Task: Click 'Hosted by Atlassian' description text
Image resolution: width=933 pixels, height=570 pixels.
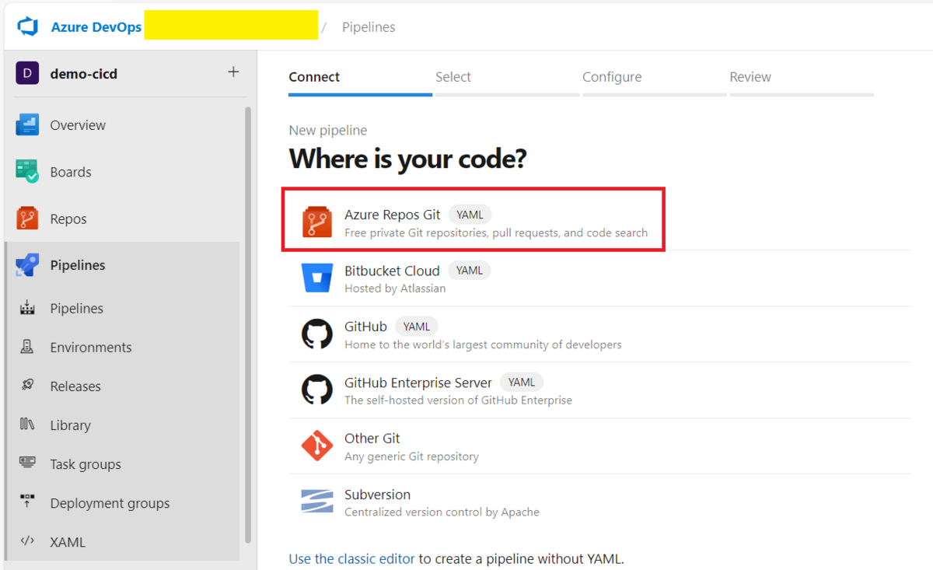Action: coord(395,288)
